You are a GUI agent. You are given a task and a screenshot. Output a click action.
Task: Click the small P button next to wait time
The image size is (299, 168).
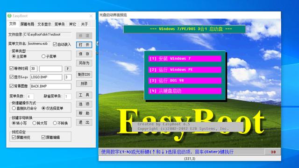[68, 69]
